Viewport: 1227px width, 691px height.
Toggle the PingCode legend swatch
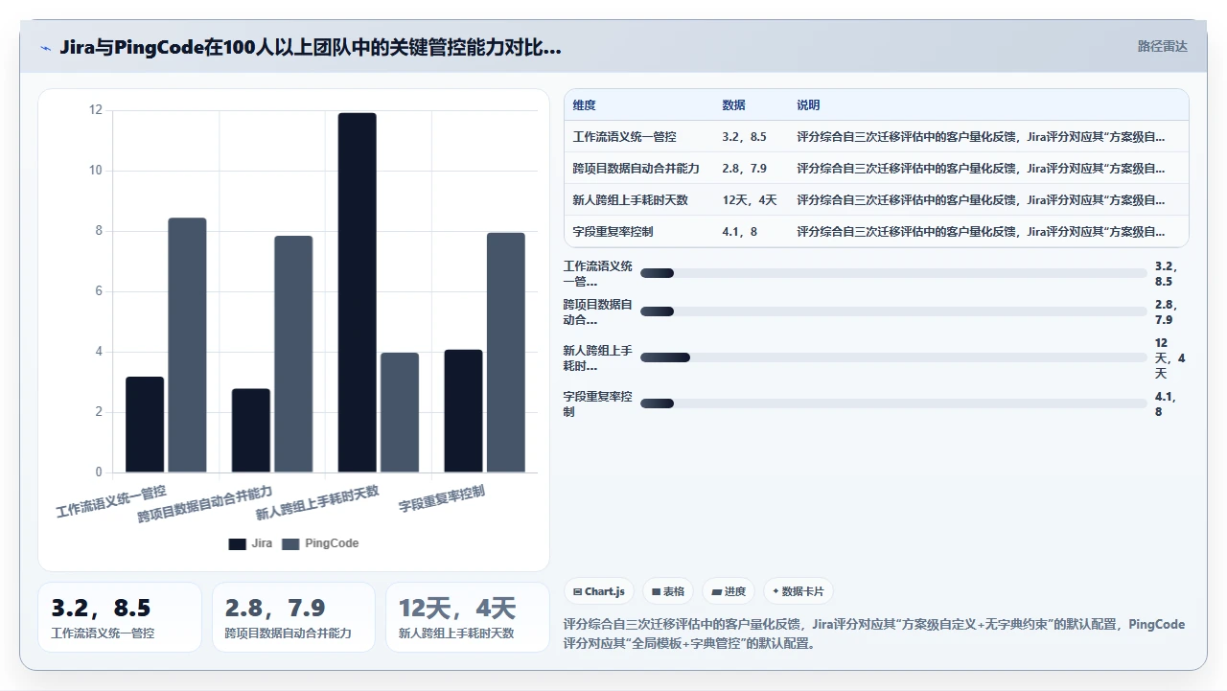[290, 543]
